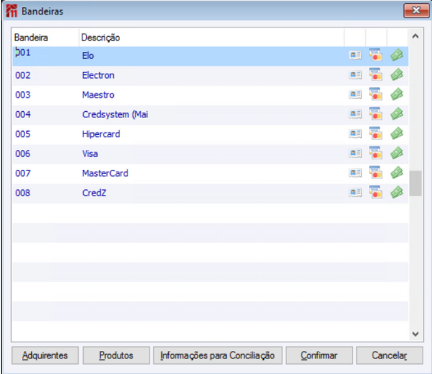Click the ID card icon in Elo row
This screenshot has height=374, width=432.
pyautogui.click(x=355, y=56)
